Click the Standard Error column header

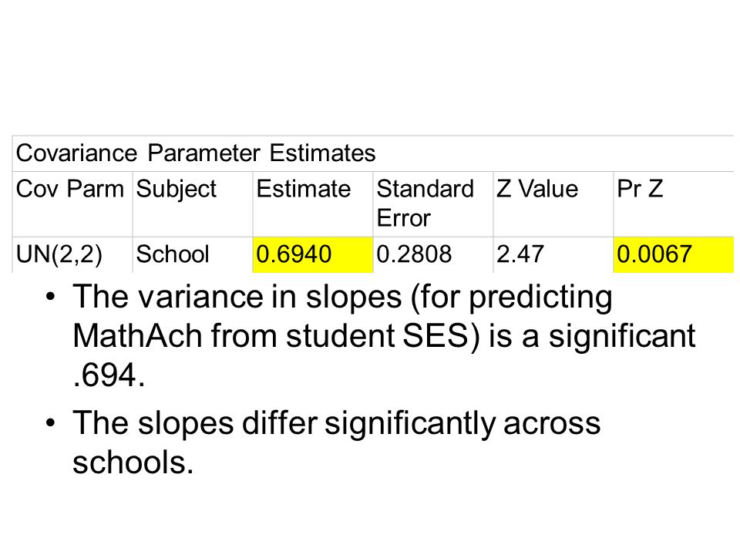[425, 203]
